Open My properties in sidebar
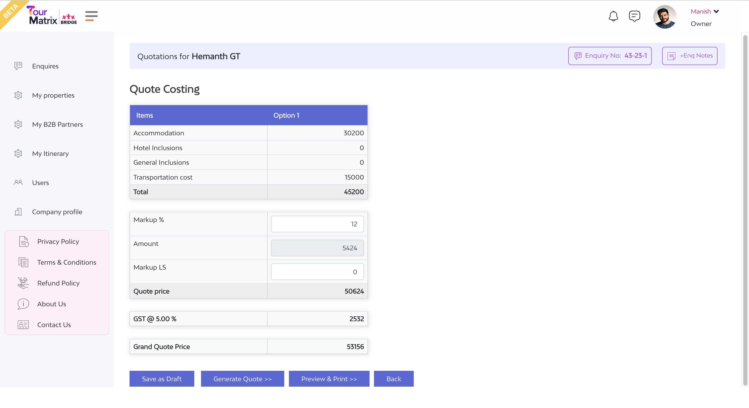The image size is (749, 408). (x=53, y=95)
